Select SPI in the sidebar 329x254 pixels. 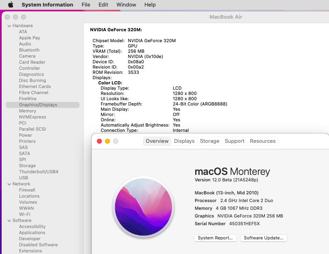(22, 159)
